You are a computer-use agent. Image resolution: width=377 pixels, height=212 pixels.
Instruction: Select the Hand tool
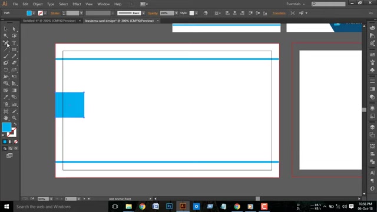5,118
